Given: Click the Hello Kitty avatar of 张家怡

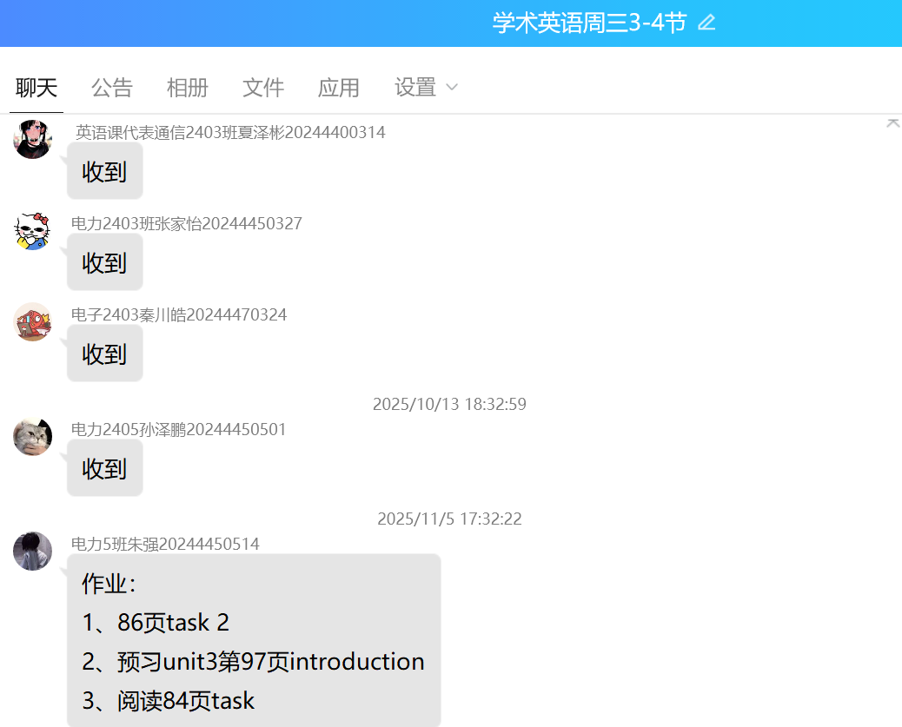Looking at the screenshot, I should [33, 230].
